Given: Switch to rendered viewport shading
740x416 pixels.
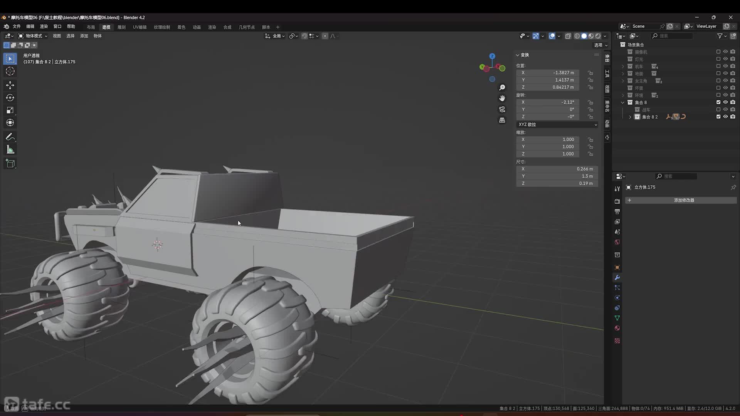Looking at the screenshot, I should 598,36.
